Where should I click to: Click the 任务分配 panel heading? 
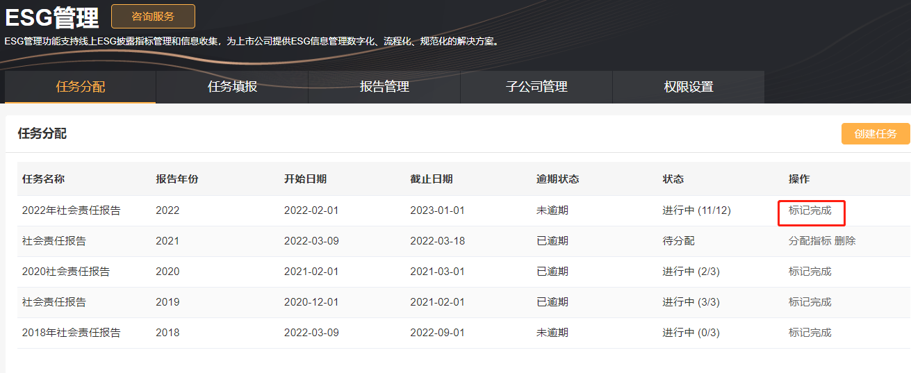point(42,133)
